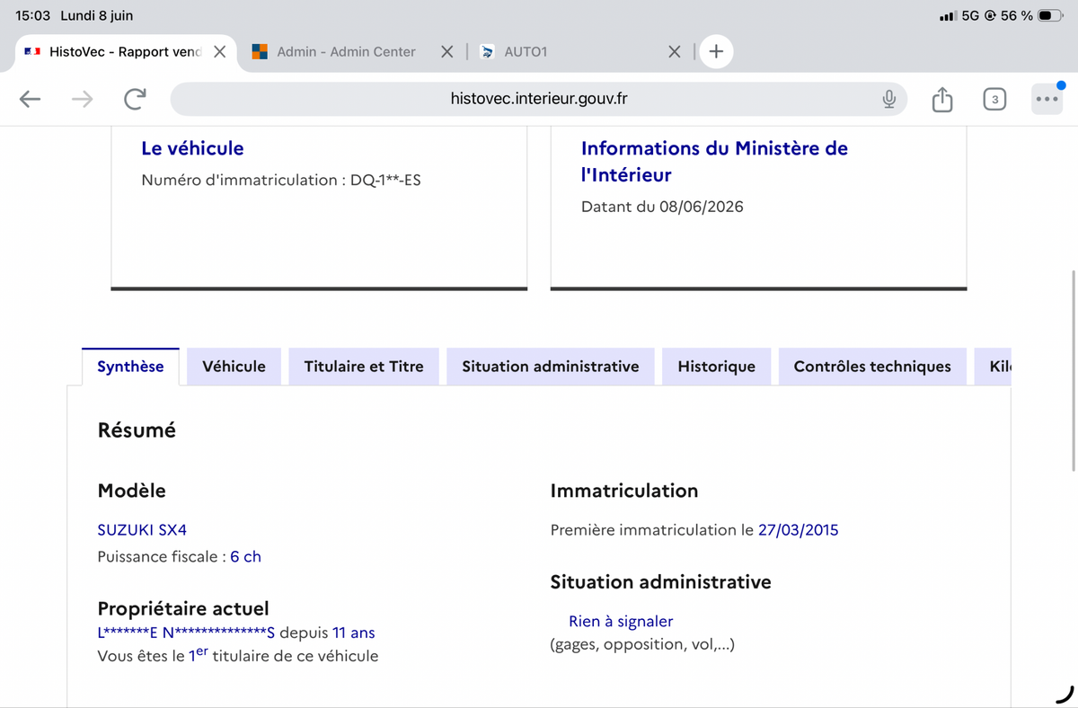Open the Titulaire et Titre tab
The height and width of the screenshot is (708, 1078).
(364, 367)
